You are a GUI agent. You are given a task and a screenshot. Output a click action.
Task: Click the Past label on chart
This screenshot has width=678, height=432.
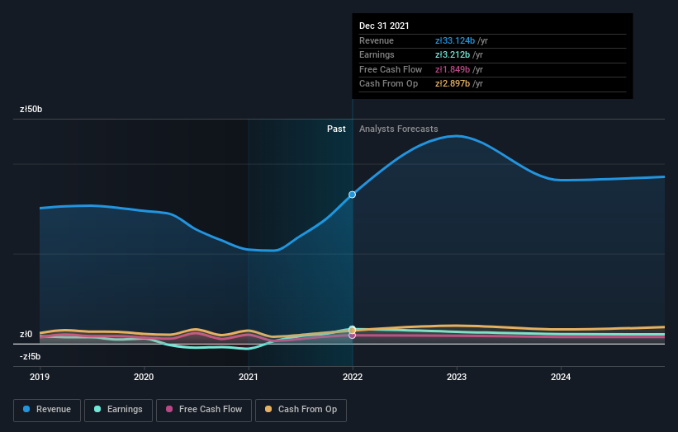coord(336,129)
